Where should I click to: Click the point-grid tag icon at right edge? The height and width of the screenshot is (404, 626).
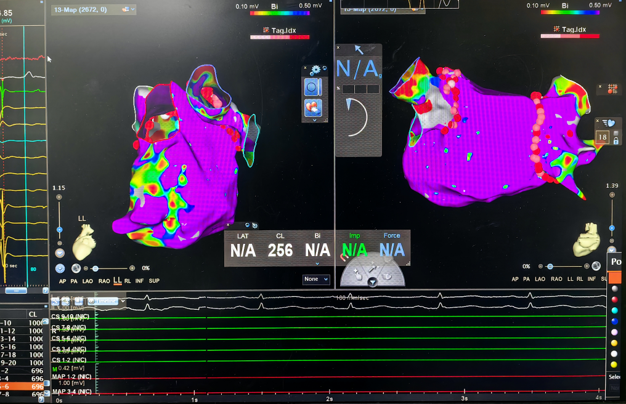(612, 89)
